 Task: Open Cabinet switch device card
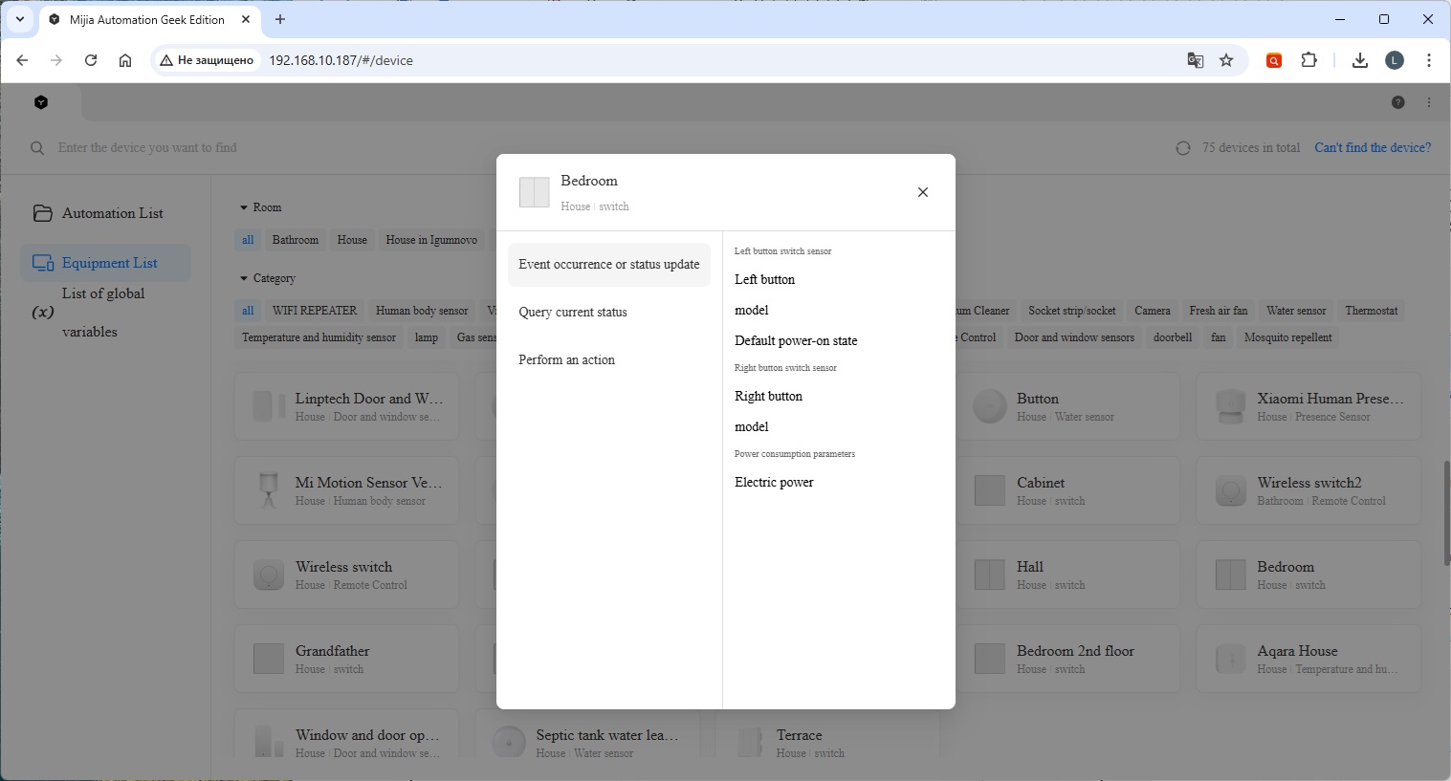(1068, 490)
